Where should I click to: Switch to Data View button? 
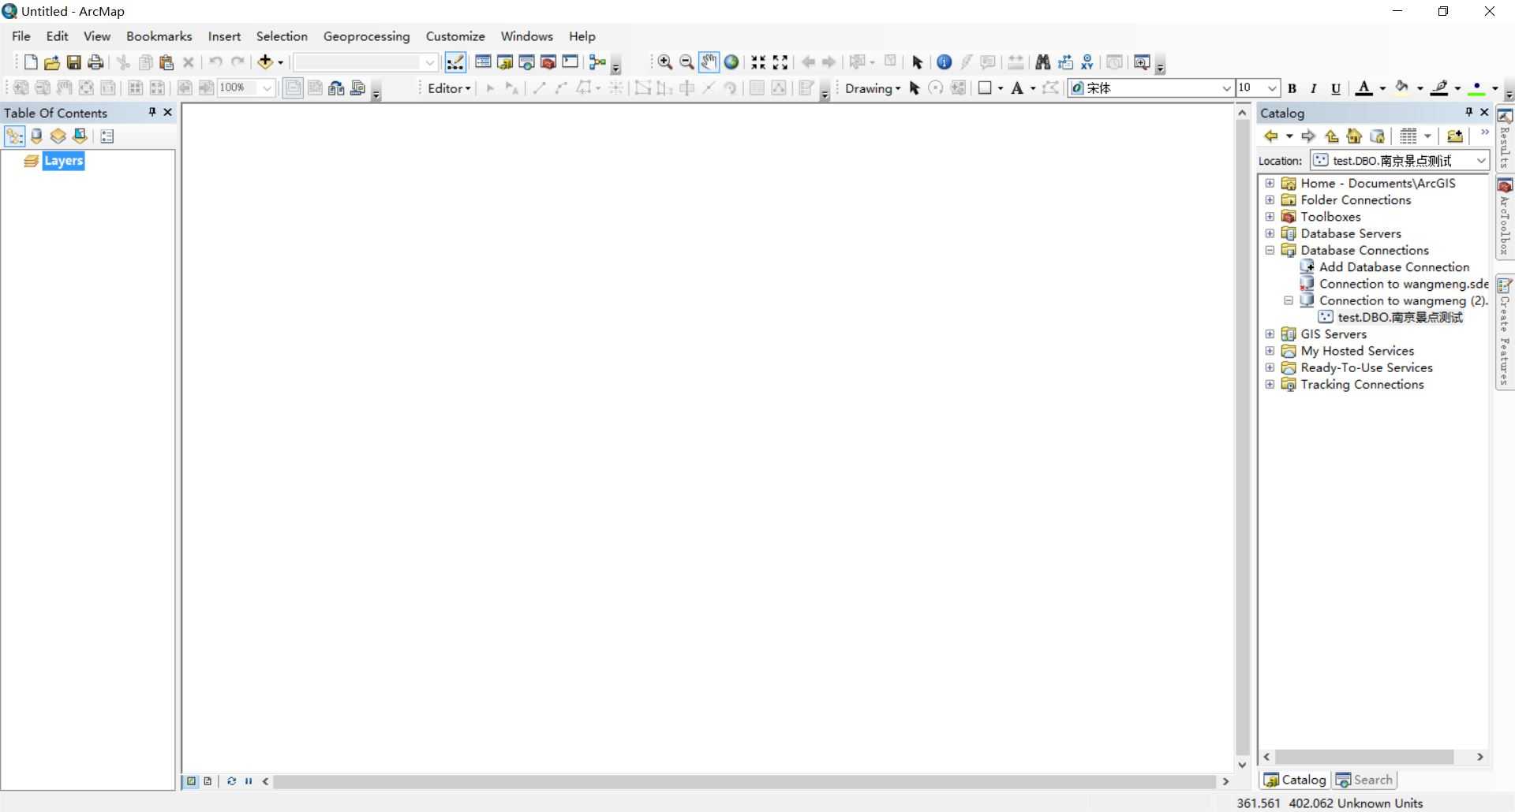[191, 781]
